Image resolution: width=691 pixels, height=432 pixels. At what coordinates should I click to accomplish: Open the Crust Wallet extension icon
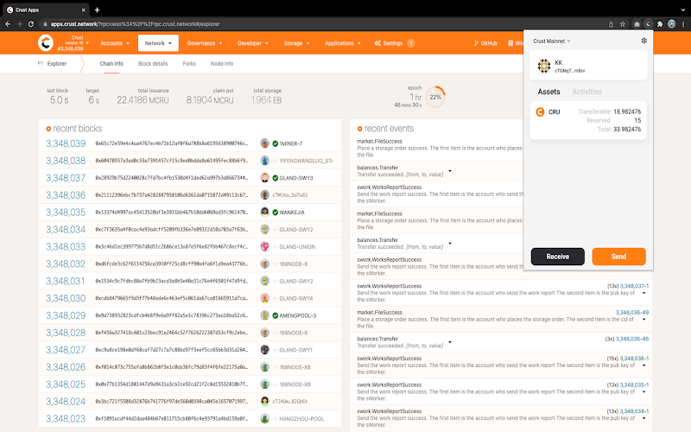(x=649, y=24)
